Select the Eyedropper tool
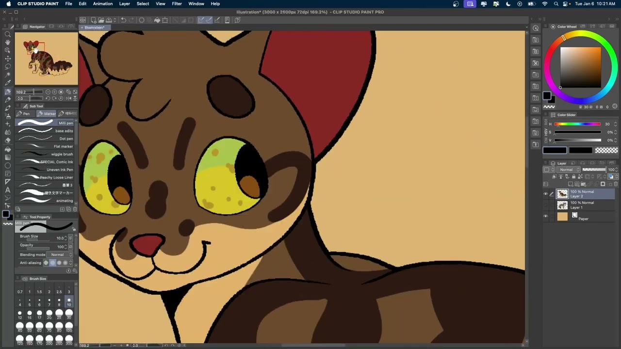The width and height of the screenshot is (621, 349). (x=8, y=83)
